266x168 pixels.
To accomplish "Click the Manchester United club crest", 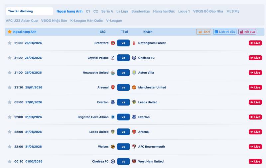I will point(134,87).
